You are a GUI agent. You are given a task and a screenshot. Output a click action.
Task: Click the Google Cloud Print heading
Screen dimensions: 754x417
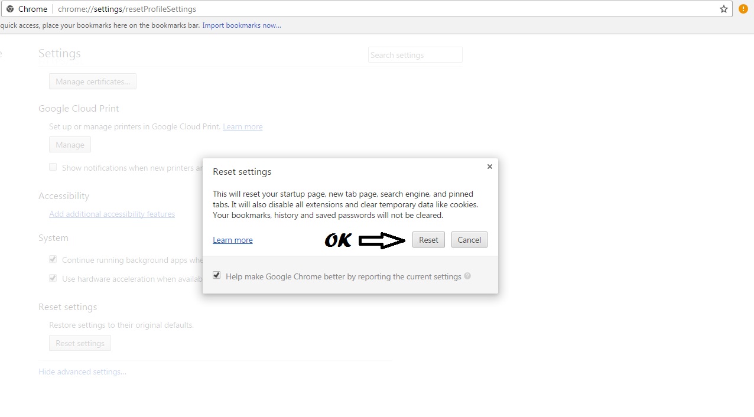tap(79, 109)
